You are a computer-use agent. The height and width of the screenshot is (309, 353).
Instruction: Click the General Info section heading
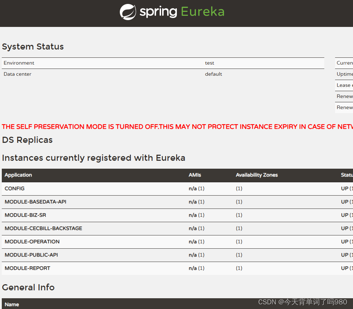28,287
